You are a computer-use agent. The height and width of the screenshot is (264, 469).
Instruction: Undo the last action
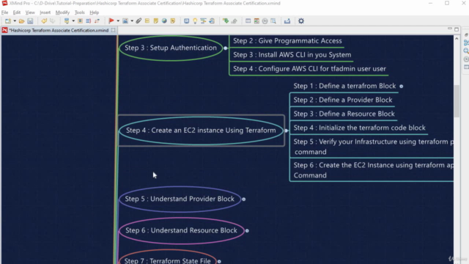tap(44, 21)
